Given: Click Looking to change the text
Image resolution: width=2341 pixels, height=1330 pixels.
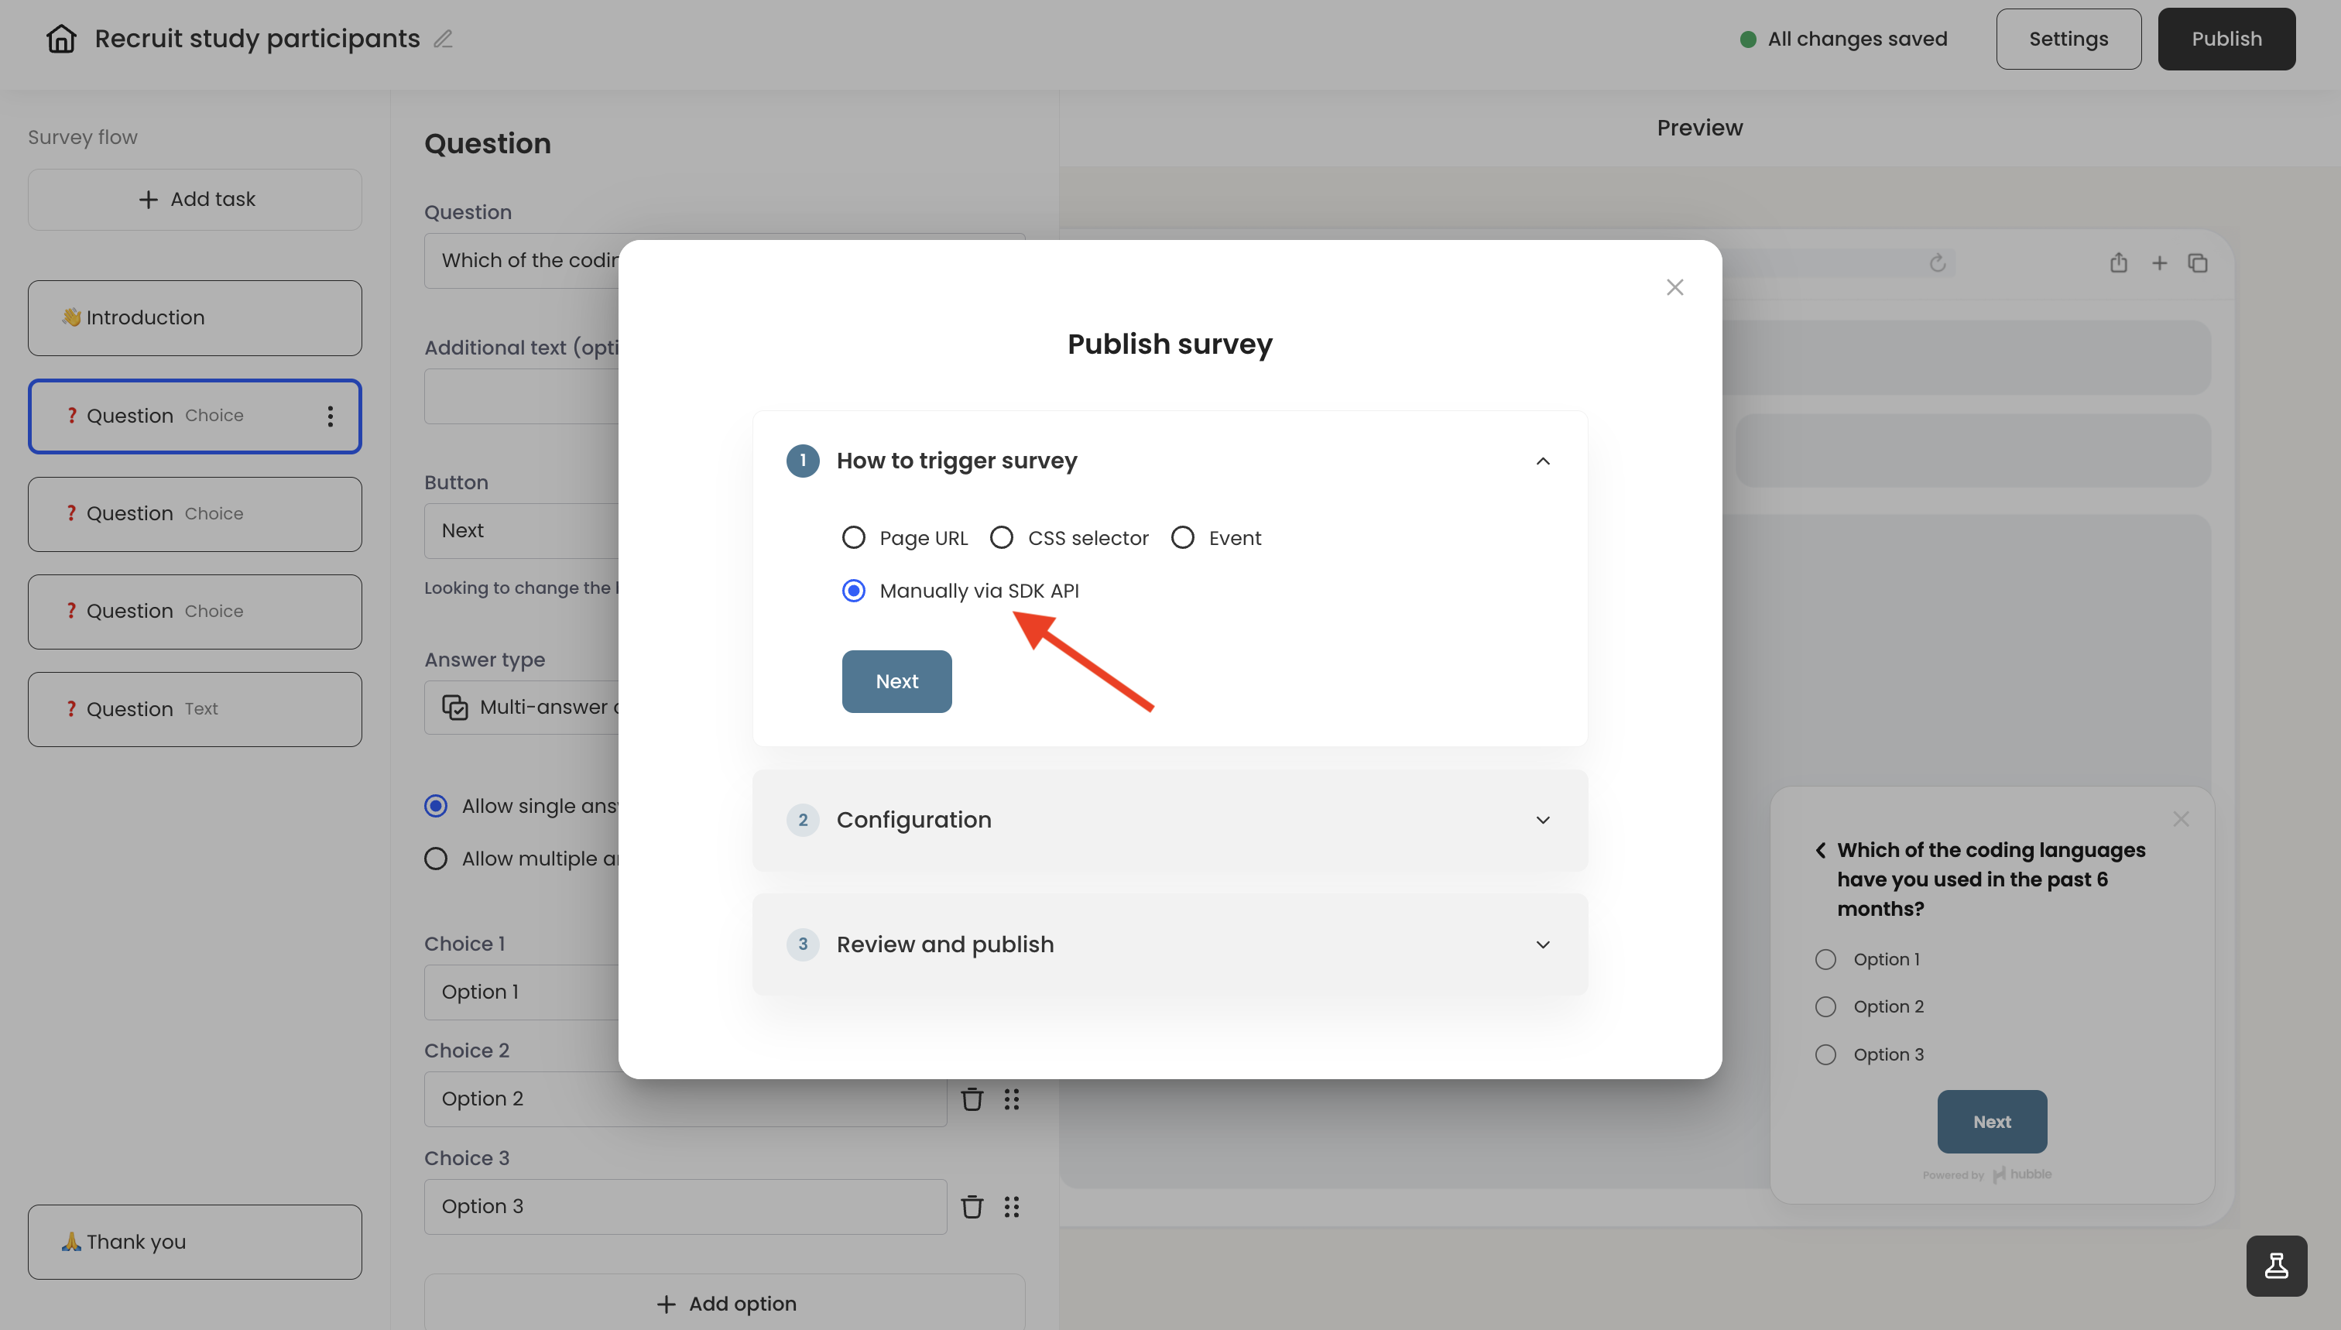Looking at the screenshot, I should [x=522, y=588].
